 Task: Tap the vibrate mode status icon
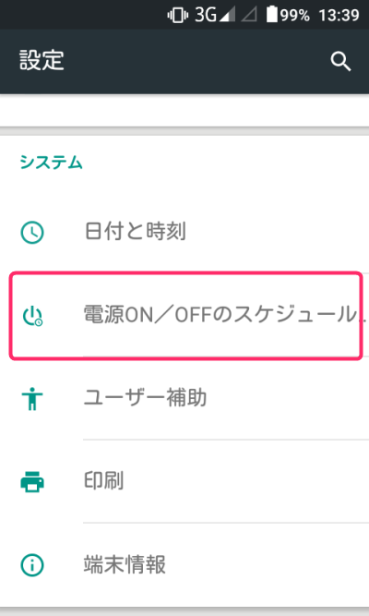pyautogui.click(x=177, y=15)
